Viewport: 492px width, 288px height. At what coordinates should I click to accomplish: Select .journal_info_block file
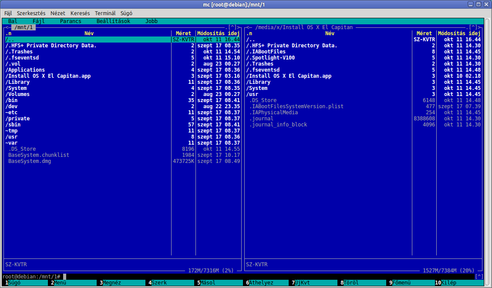click(x=364, y=125)
